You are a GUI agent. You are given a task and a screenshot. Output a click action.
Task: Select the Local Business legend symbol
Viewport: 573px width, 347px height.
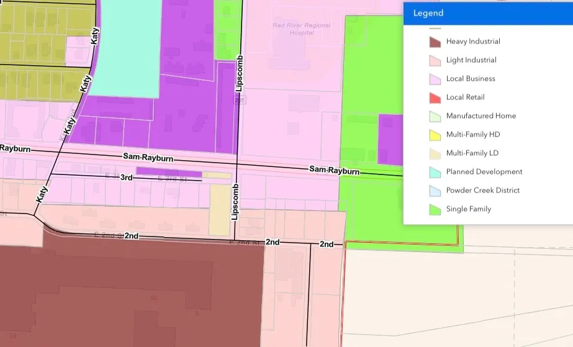click(435, 79)
